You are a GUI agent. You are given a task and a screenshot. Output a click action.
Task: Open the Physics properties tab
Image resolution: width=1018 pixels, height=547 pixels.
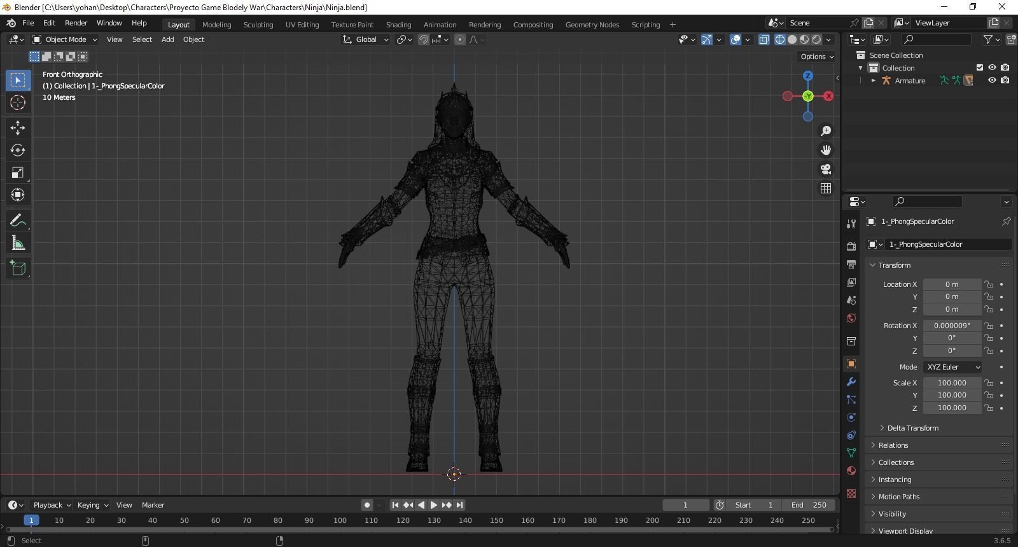point(851,417)
